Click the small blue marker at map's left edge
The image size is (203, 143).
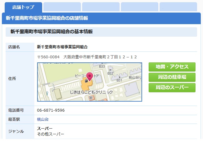pyautogui.click(x=47, y=93)
